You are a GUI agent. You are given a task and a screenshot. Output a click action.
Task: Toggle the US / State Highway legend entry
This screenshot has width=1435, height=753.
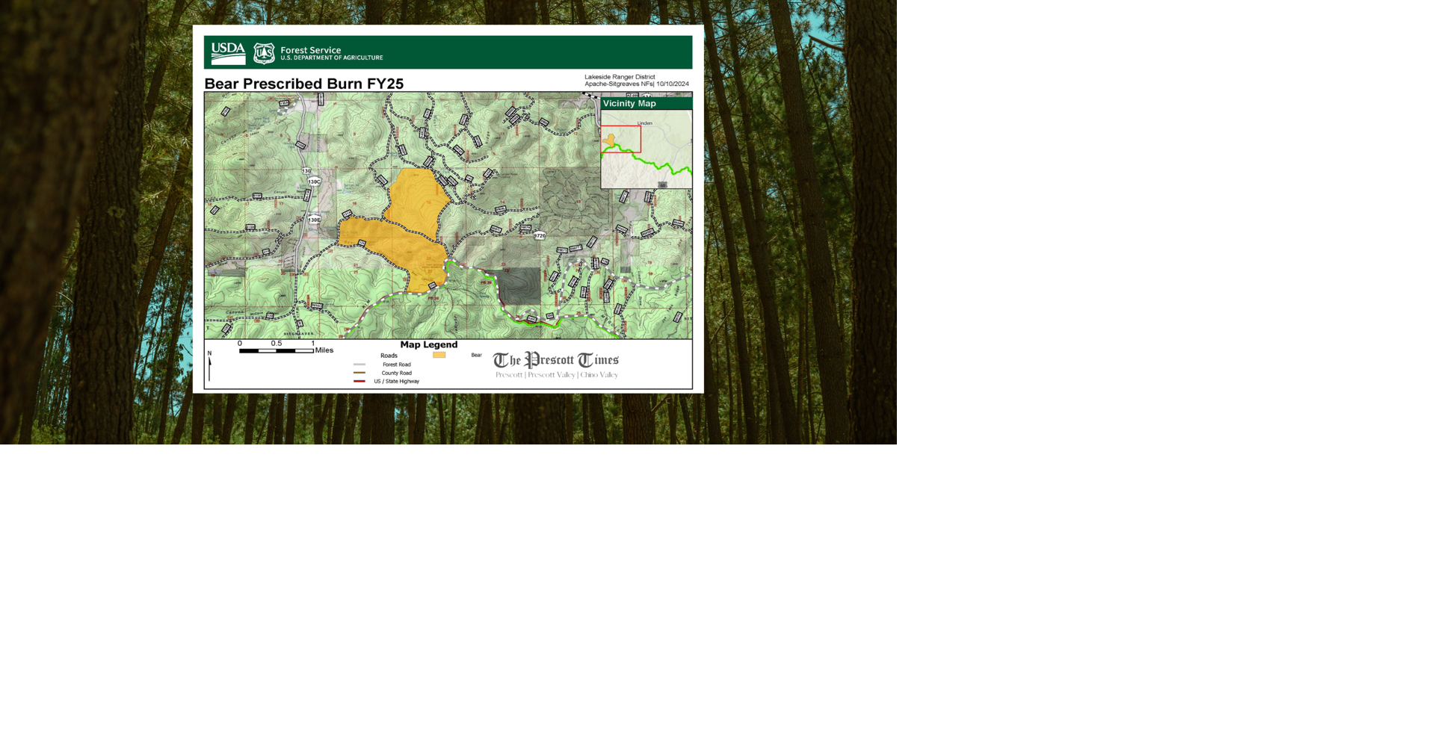coord(396,381)
